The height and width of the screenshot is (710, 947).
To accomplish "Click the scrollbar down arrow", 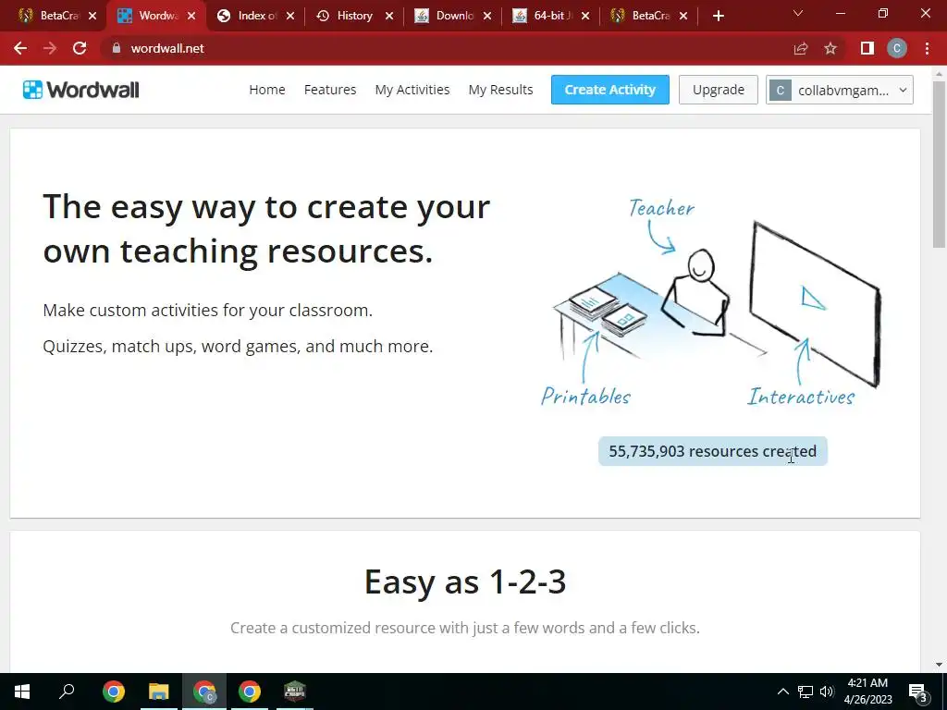I will pos(939,665).
